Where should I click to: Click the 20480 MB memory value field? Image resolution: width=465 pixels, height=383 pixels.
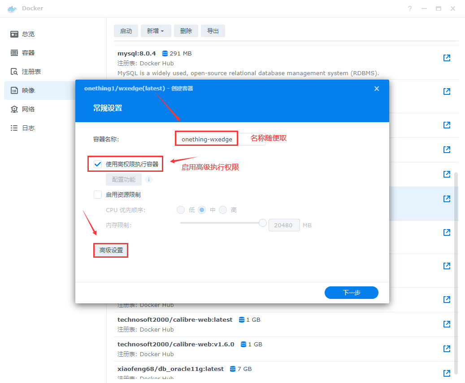[x=284, y=225]
